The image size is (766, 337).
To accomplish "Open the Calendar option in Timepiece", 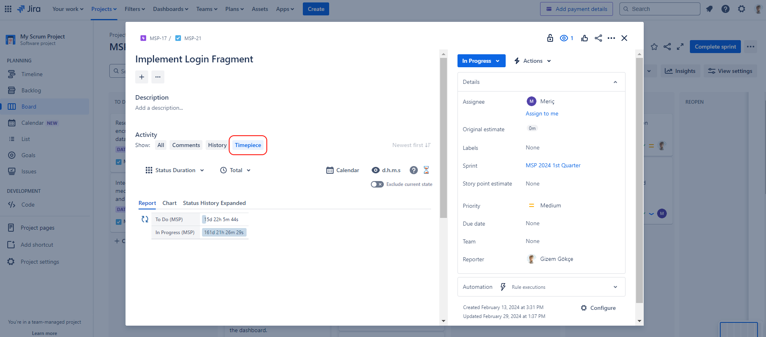I will point(343,170).
